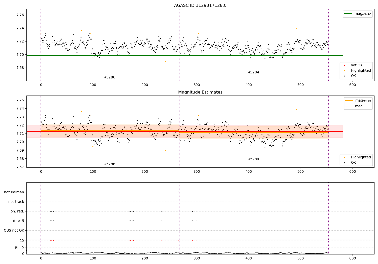Select the mag OBSID legend entry
Screen dimensions: 378x264
(358, 101)
